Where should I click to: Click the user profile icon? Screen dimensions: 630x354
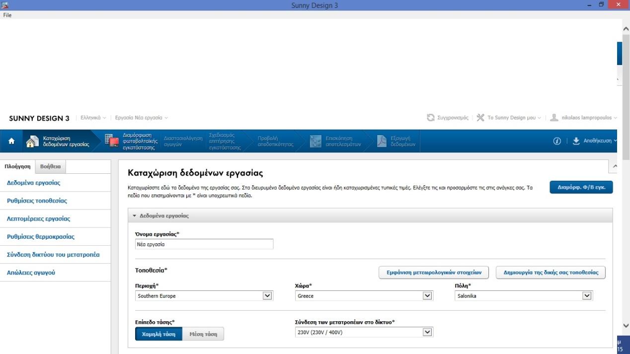coord(554,118)
